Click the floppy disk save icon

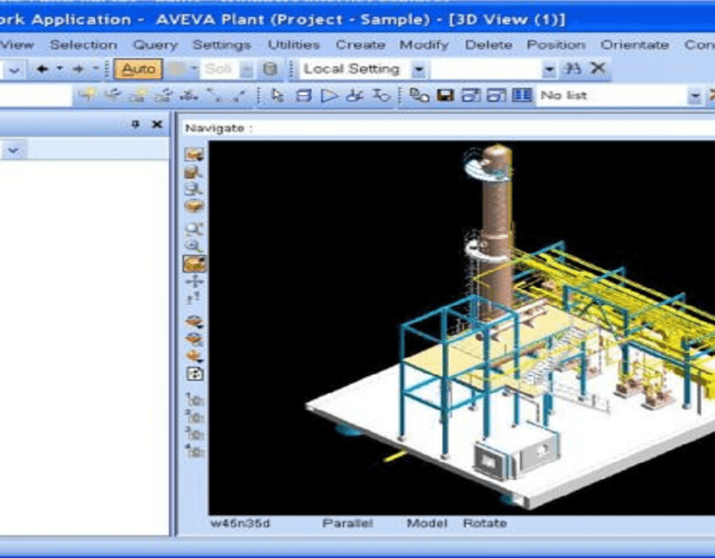[445, 95]
